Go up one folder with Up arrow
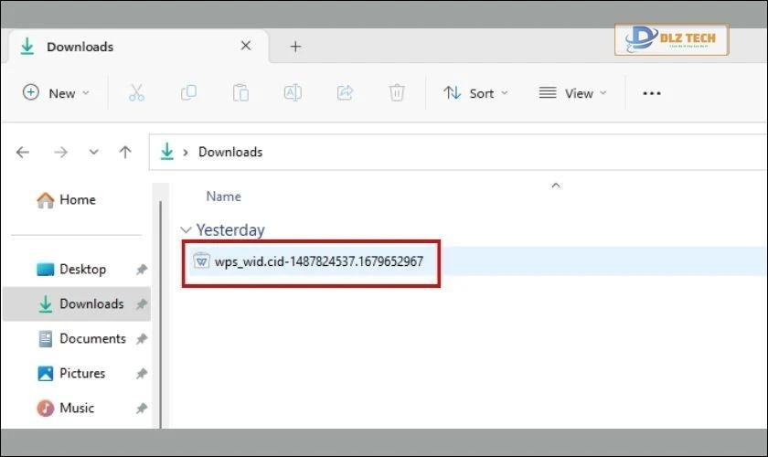Viewport: 768px width, 457px height. [x=125, y=153]
